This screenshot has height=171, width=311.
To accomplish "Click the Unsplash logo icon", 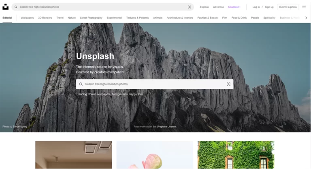I will [5, 7].
